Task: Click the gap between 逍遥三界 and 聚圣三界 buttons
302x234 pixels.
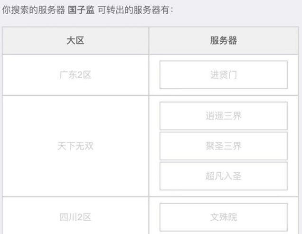Action: coord(224,131)
